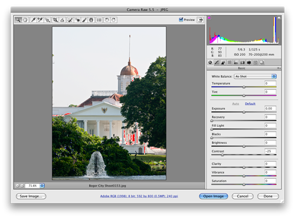Select the Color Sampler tool
Viewport: 295px width, 218px height.
tap(40, 20)
